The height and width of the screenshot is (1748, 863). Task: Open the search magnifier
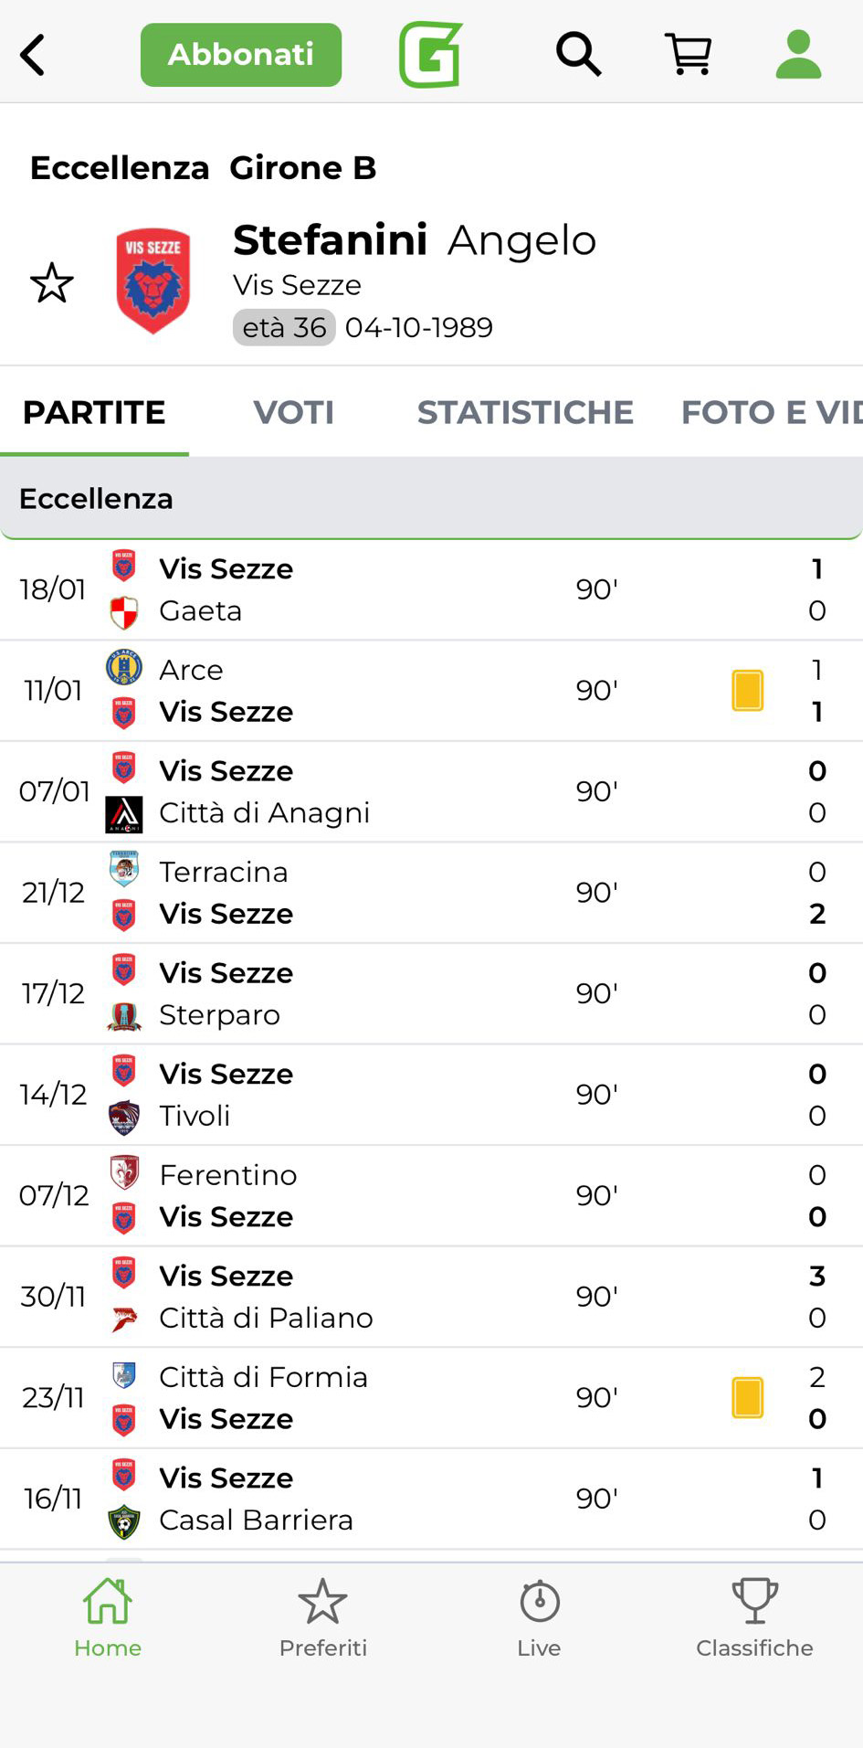pyautogui.click(x=578, y=55)
